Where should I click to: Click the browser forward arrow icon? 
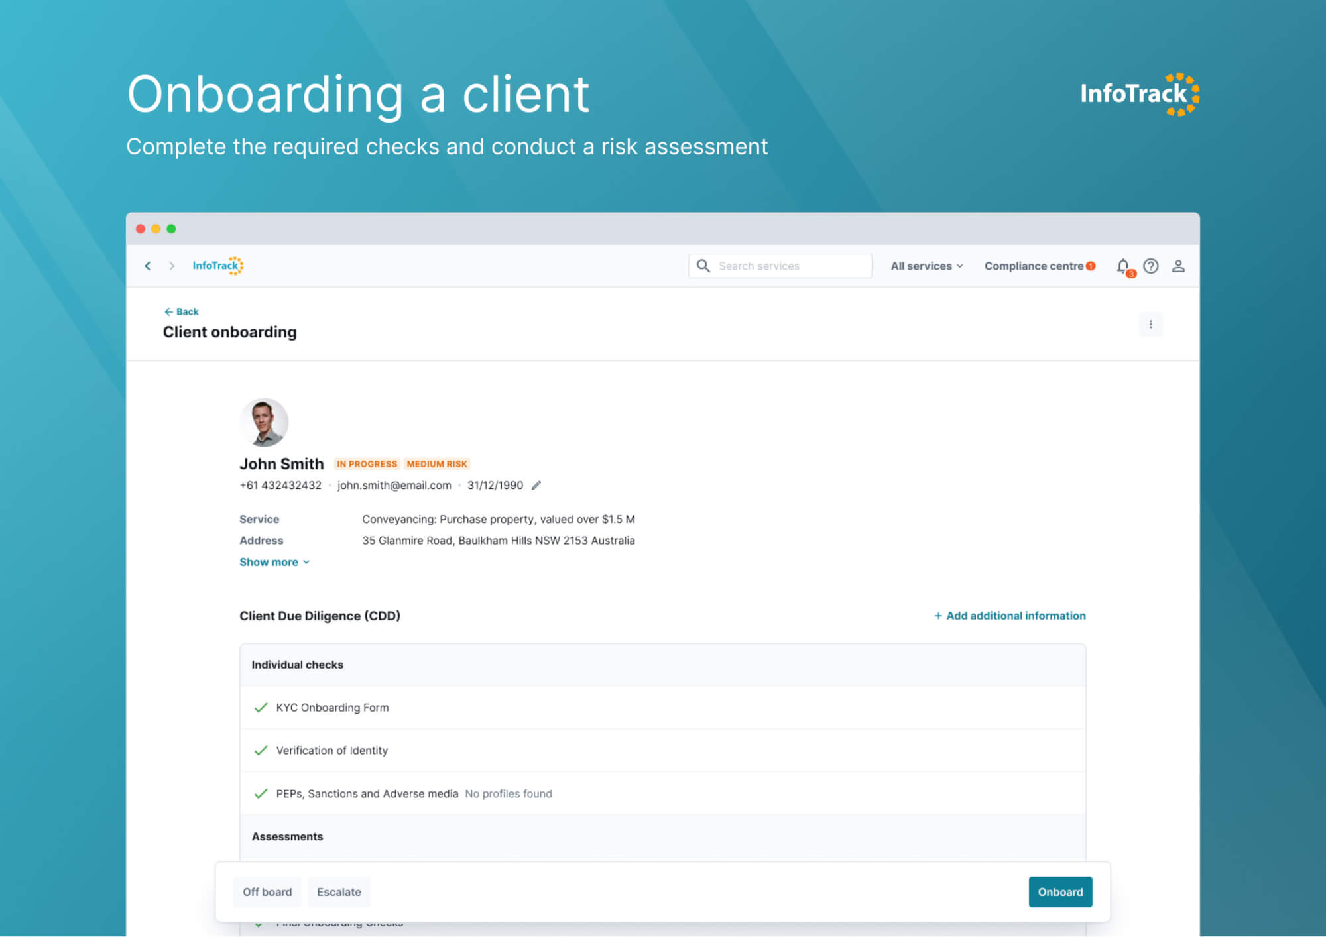(x=172, y=266)
